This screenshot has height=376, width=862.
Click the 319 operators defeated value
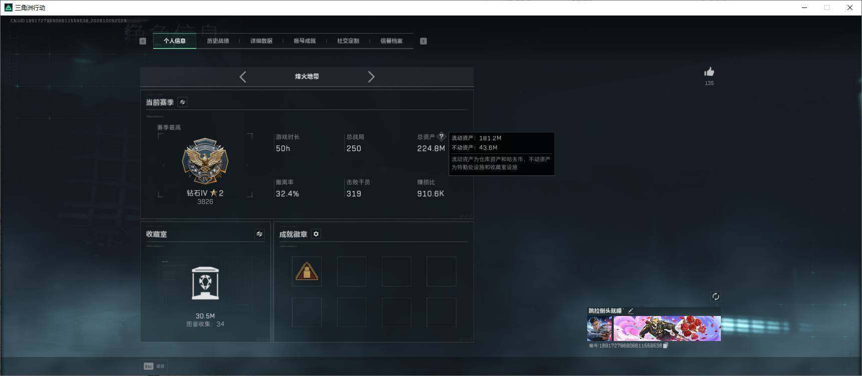pos(354,194)
